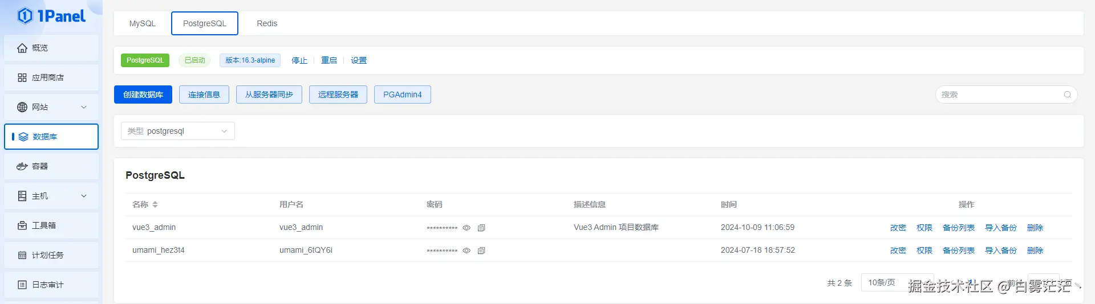Click 重启 to restart PostgreSQL
1095x304 pixels.
(329, 60)
